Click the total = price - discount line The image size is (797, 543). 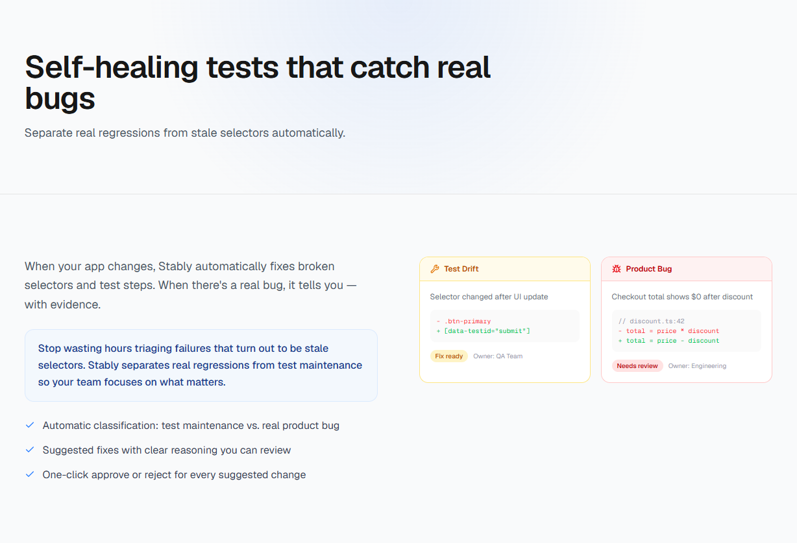pos(668,341)
